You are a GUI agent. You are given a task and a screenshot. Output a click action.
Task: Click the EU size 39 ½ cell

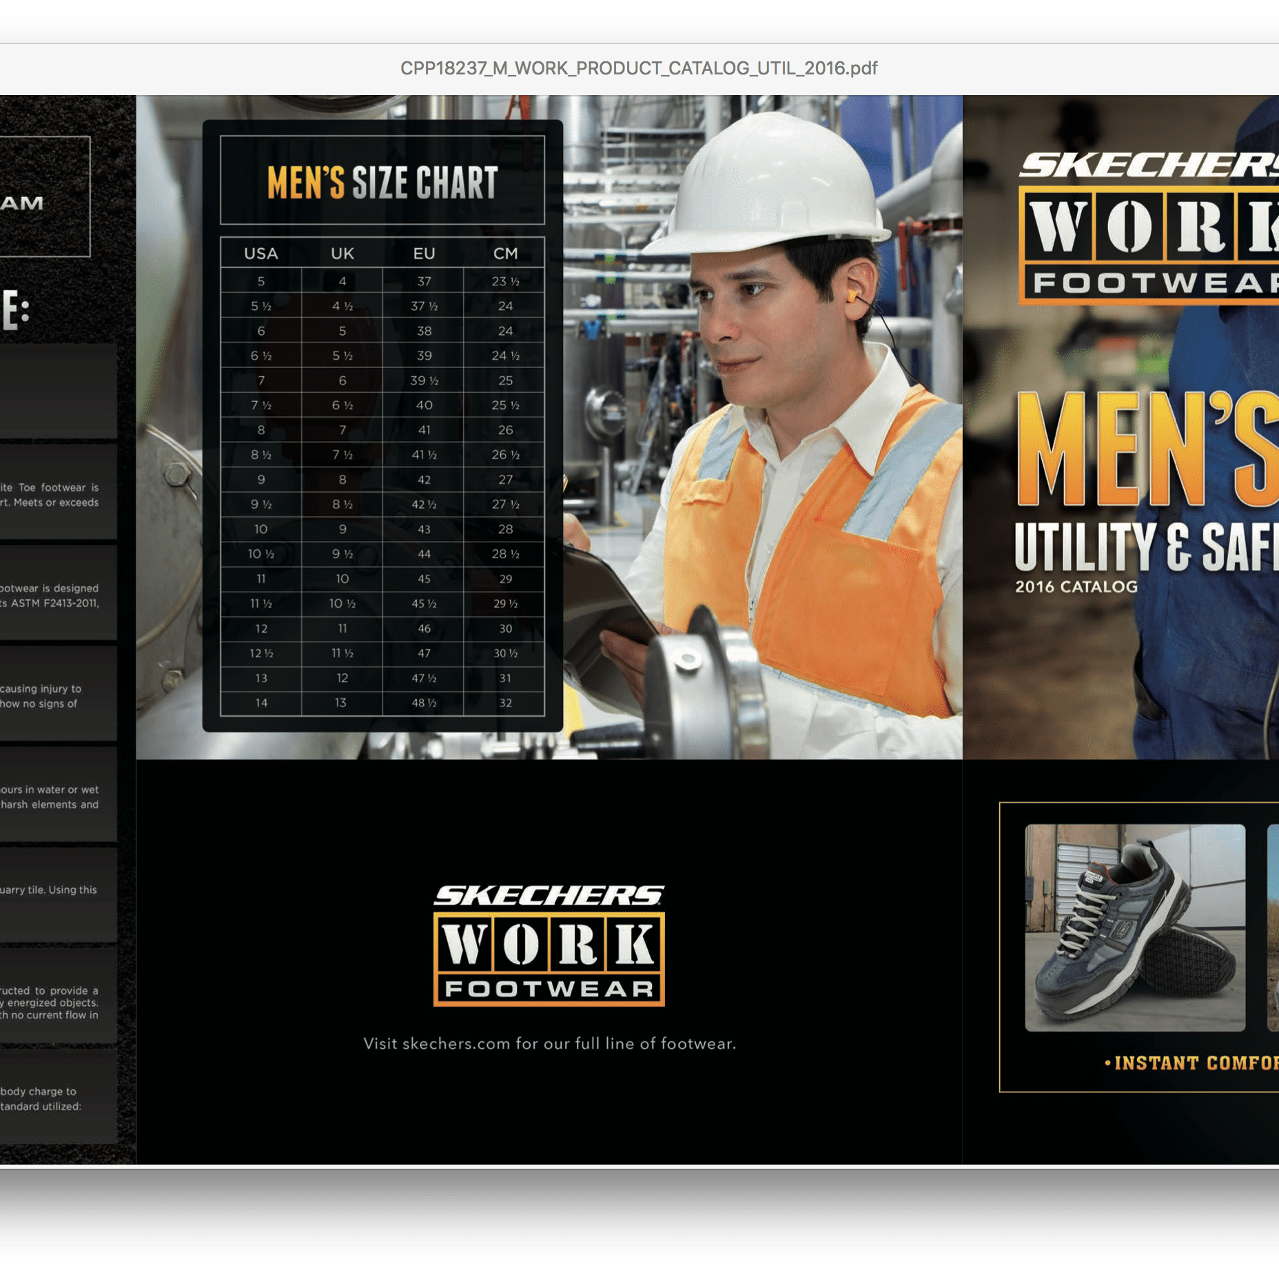point(424,380)
